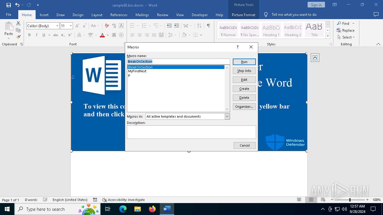Toggle Show/Hide paragraph marks
This screenshot has height=215, width=383.
click(208, 26)
